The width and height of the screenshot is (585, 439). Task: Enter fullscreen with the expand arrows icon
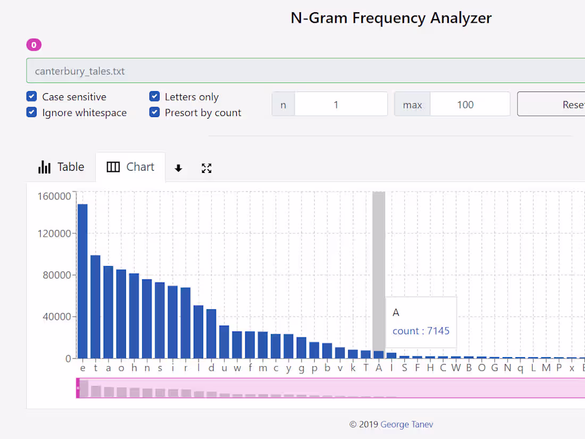[x=206, y=168]
